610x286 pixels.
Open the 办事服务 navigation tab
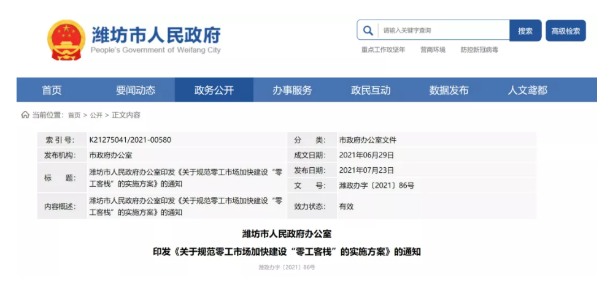tap(292, 90)
